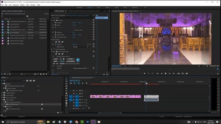
Task: Open the Clip menu
Action: pos(10,5)
